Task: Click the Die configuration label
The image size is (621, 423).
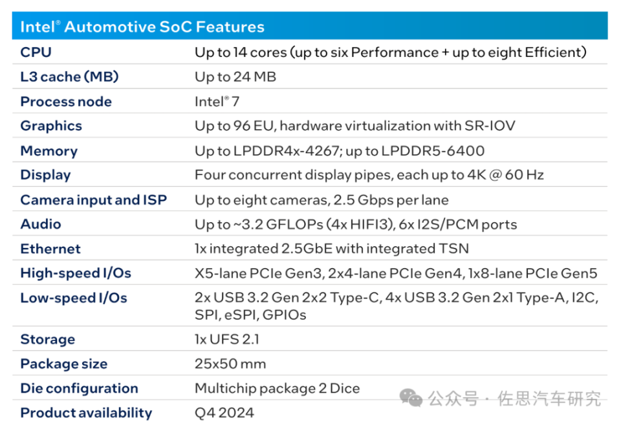Action: (x=79, y=388)
